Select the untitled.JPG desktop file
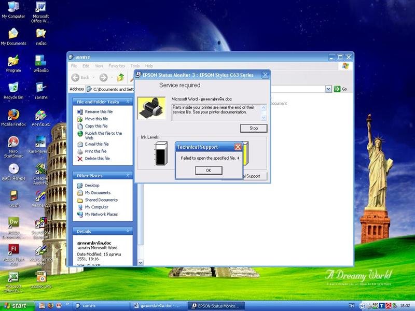 coord(41,280)
